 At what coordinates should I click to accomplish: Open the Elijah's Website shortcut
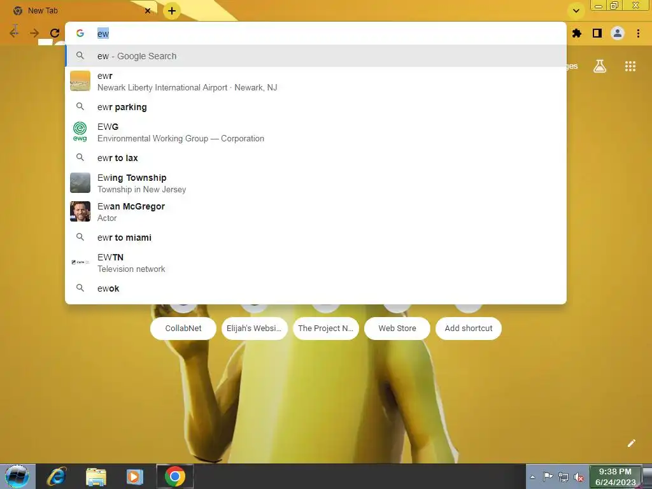(254, 328)
